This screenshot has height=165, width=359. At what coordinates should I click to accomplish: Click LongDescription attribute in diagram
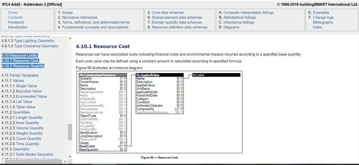pos(91,136)
